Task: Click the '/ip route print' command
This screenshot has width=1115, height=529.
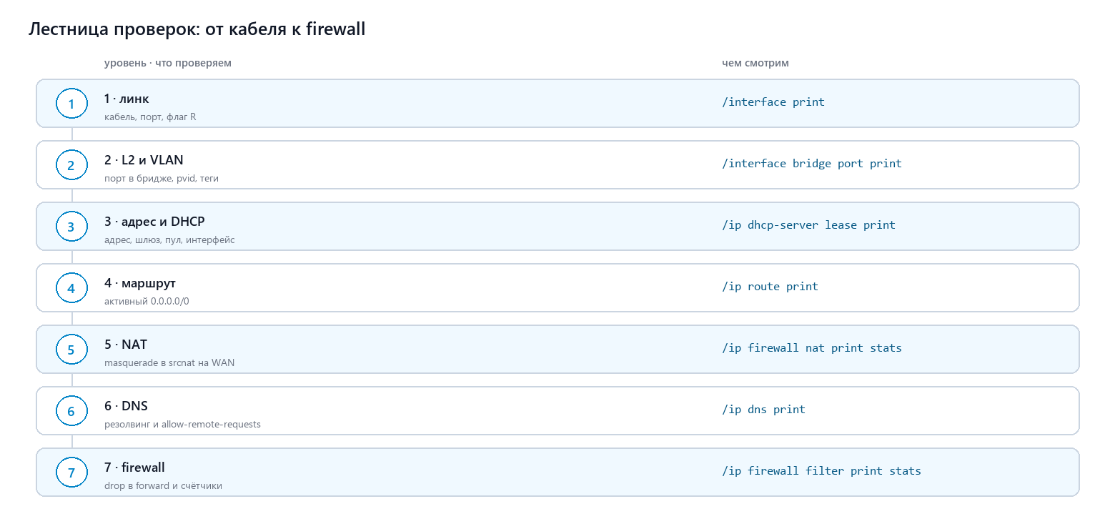Action: tap(770, 287)
